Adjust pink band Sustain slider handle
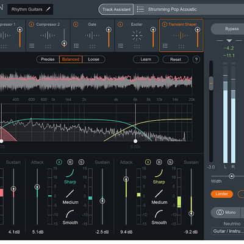Viewport: 244px width, 244px height. (13, 188)
